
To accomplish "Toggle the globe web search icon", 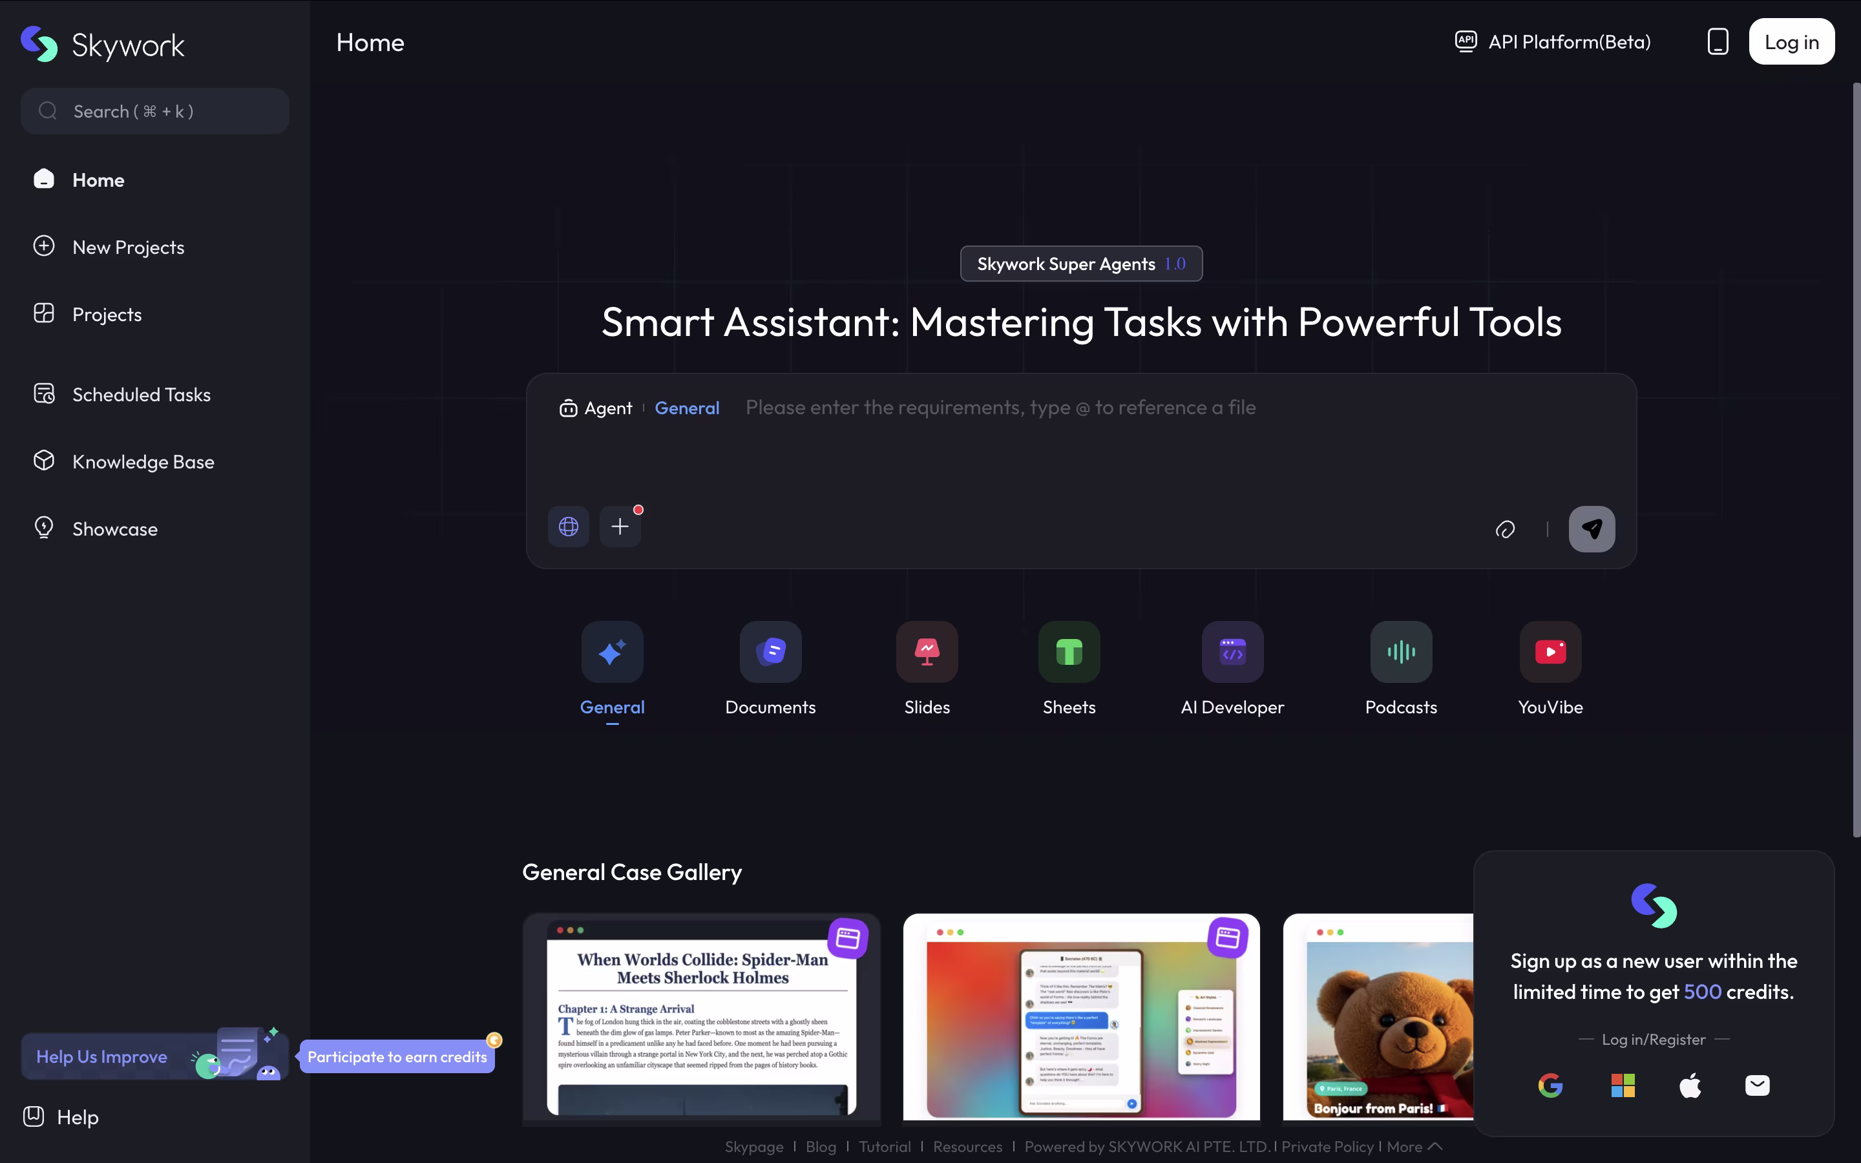I will pyautogui.click(x=568, y=527).
